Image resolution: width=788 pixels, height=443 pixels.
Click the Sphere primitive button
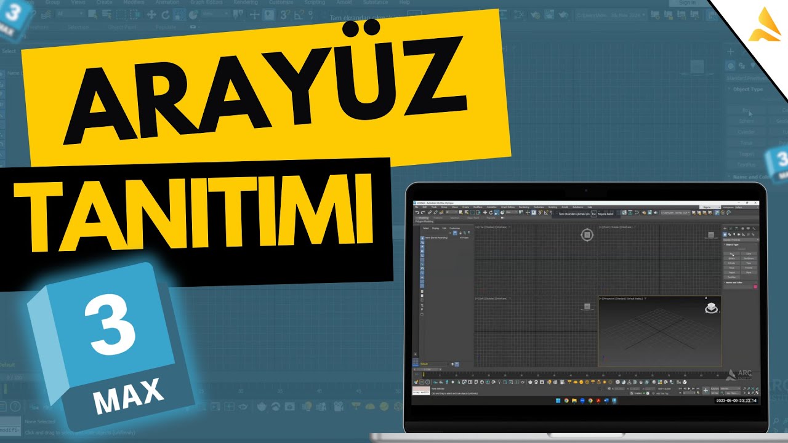[732, 258]
